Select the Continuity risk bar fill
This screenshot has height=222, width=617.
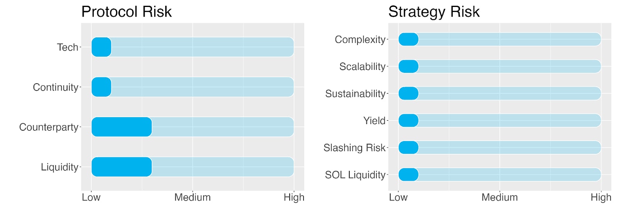(x=101, y=87)
